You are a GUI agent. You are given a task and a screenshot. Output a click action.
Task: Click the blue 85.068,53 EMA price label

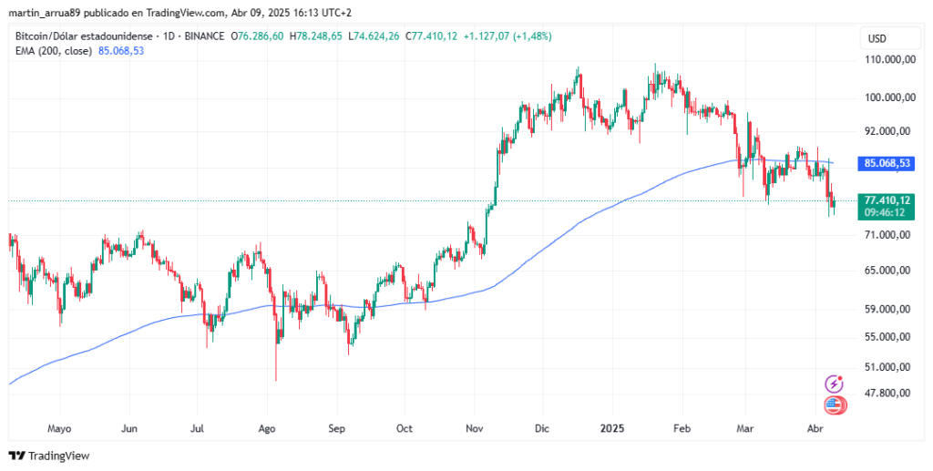(x=887, y=164)
